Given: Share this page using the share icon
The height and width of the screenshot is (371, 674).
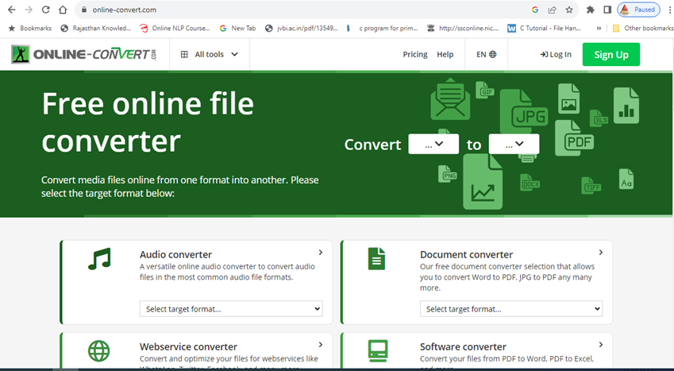Looking at the screenshot, I should click(x=552, y=10).
